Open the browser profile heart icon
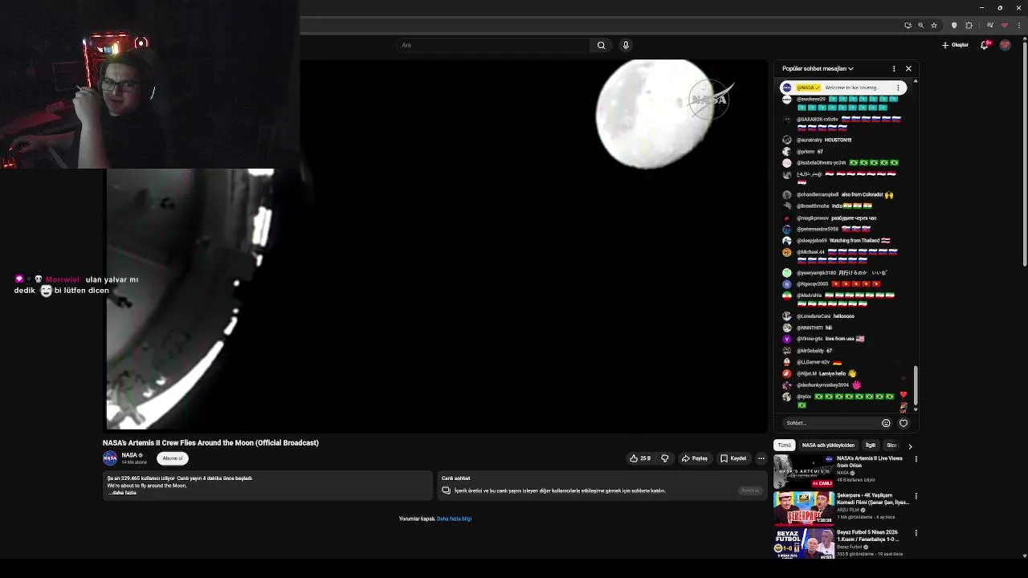Screen dimensions: 1028x578 click(1004, 25)
